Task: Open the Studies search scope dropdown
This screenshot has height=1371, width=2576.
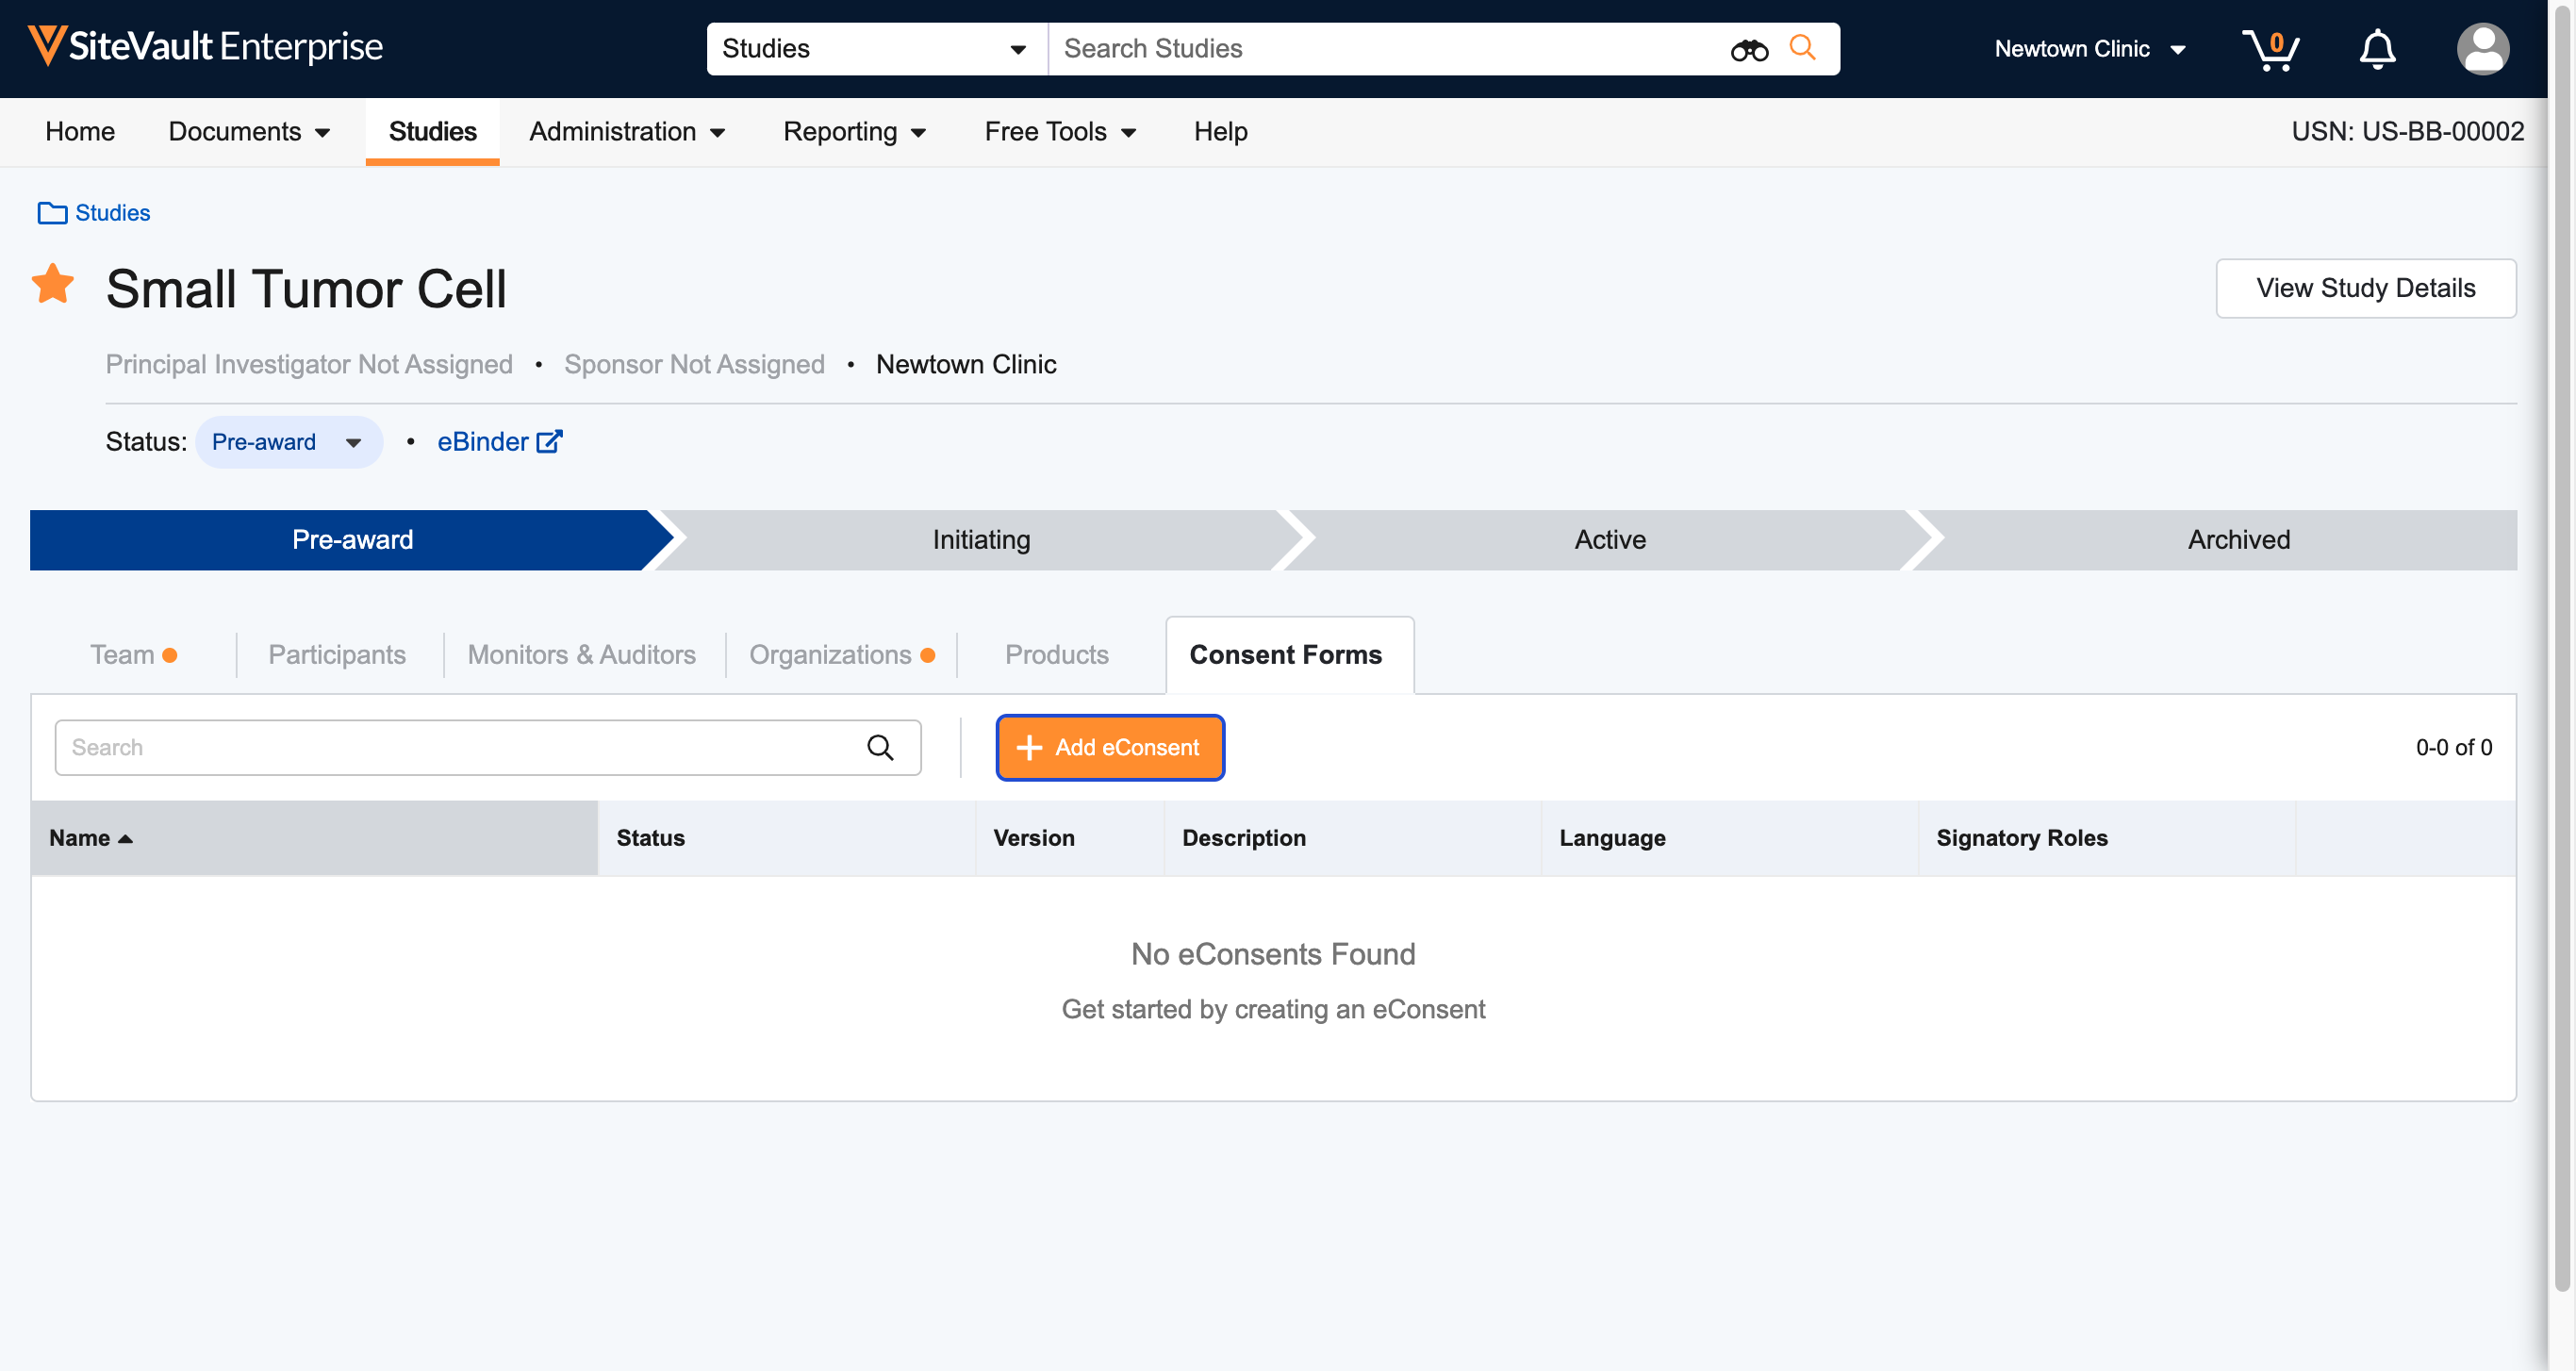Action: click(876, 49)
